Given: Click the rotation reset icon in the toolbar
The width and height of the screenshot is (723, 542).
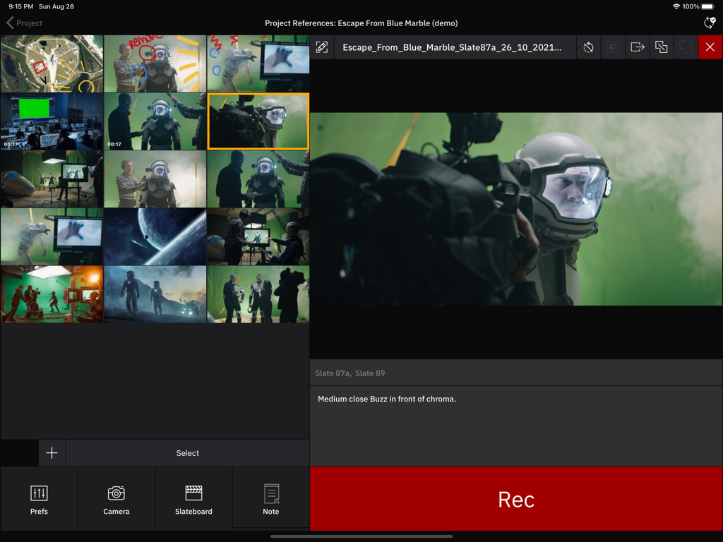Looking at the screenshot, I should 588,47.
